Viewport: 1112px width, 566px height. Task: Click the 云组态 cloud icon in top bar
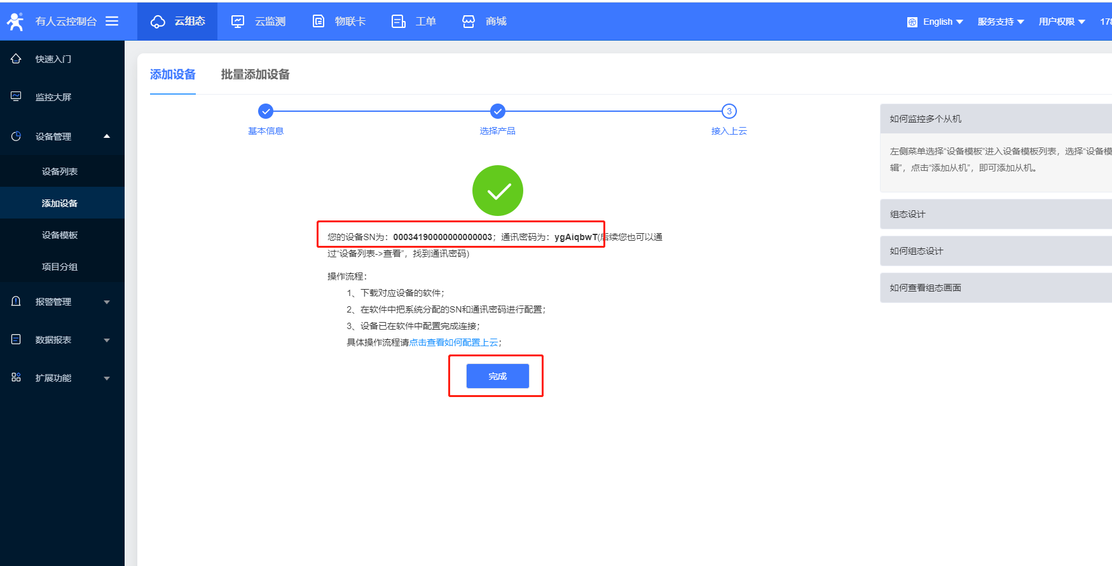click(x=158, y=22)
